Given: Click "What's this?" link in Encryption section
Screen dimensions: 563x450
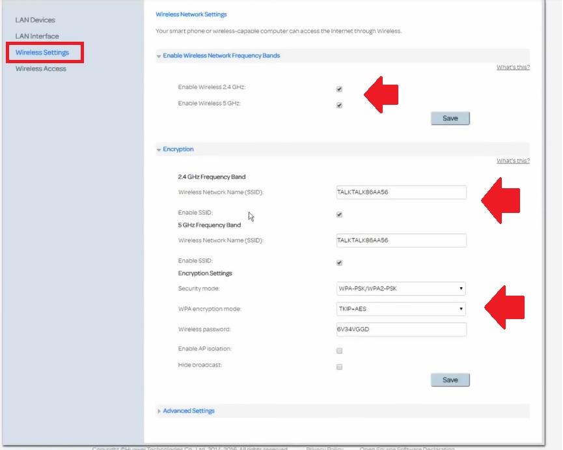Looking at the screenshot, I should (x=513, y=161).
